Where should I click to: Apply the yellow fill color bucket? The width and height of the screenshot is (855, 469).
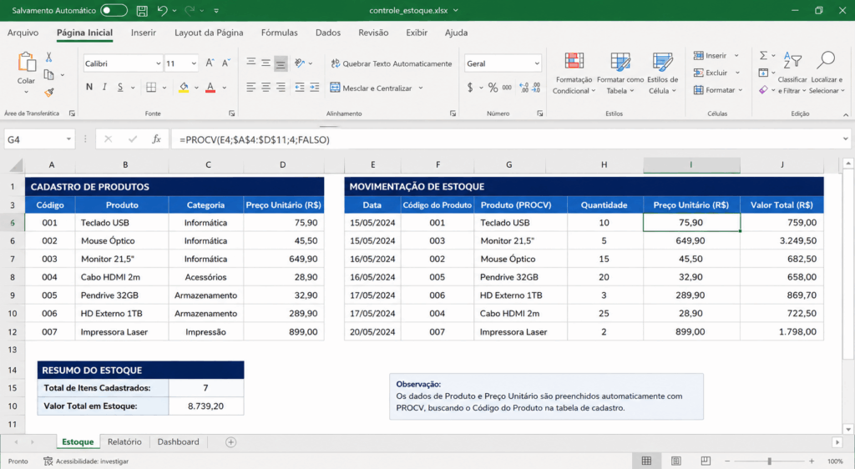(x=184, y=87)
